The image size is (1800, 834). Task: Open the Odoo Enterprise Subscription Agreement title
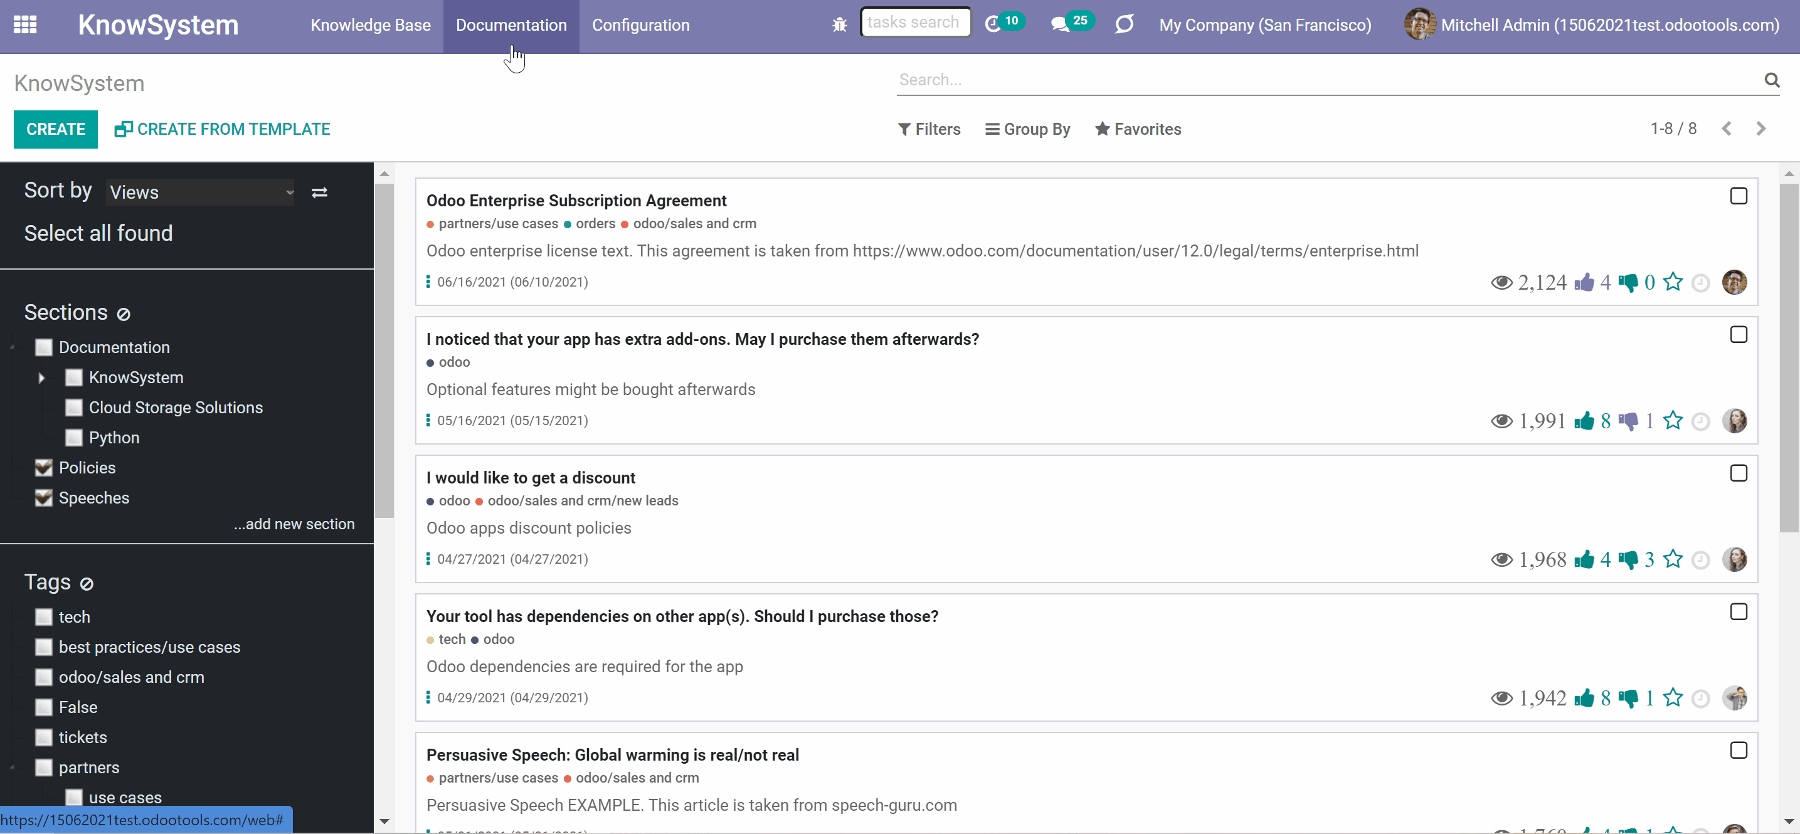pyautogui.click(x=576, y=201)
